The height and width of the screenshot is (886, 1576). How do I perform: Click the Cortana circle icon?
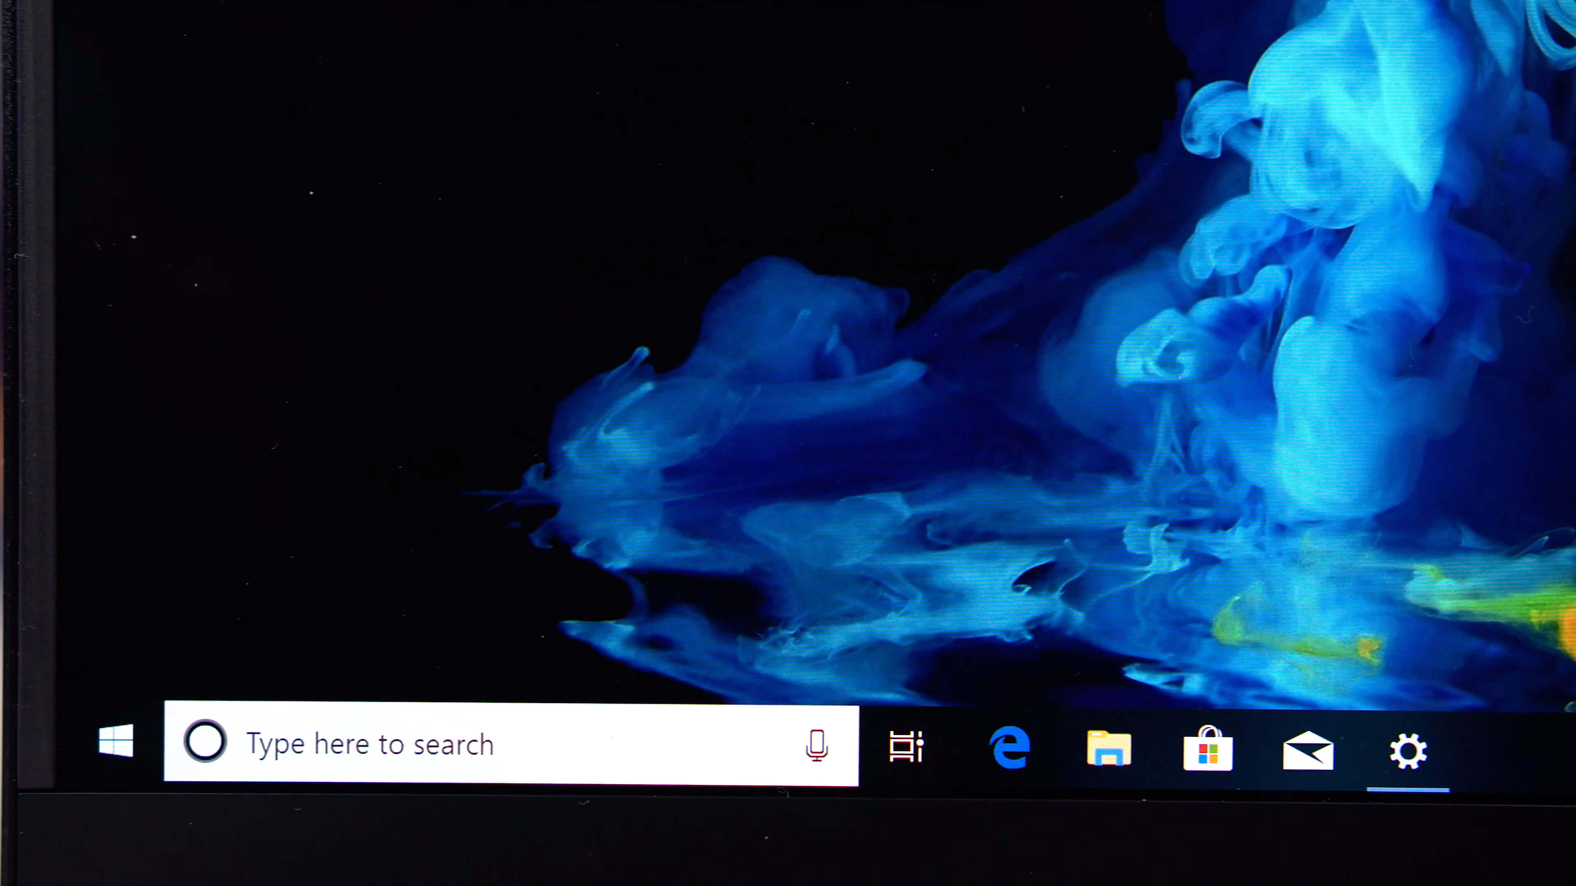[206, 741]
